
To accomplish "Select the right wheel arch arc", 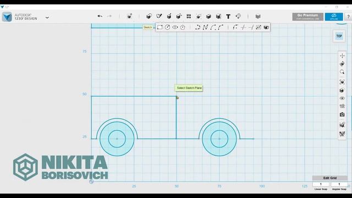I will [x=219, y=119].
